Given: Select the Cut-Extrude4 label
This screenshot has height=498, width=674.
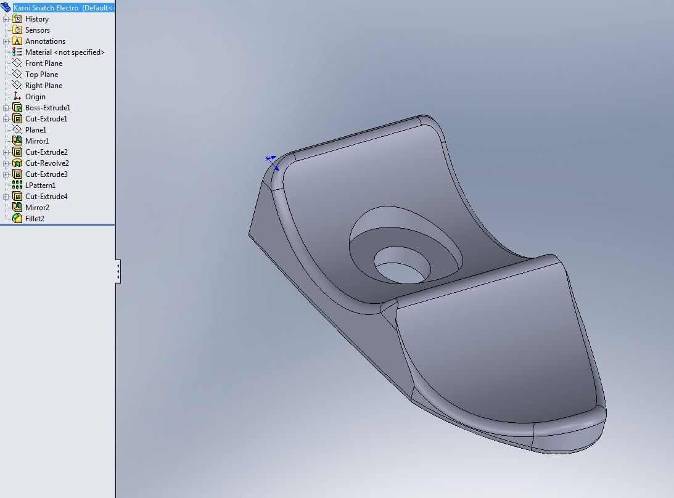Looking at the screenshot, I should point(46,197).
